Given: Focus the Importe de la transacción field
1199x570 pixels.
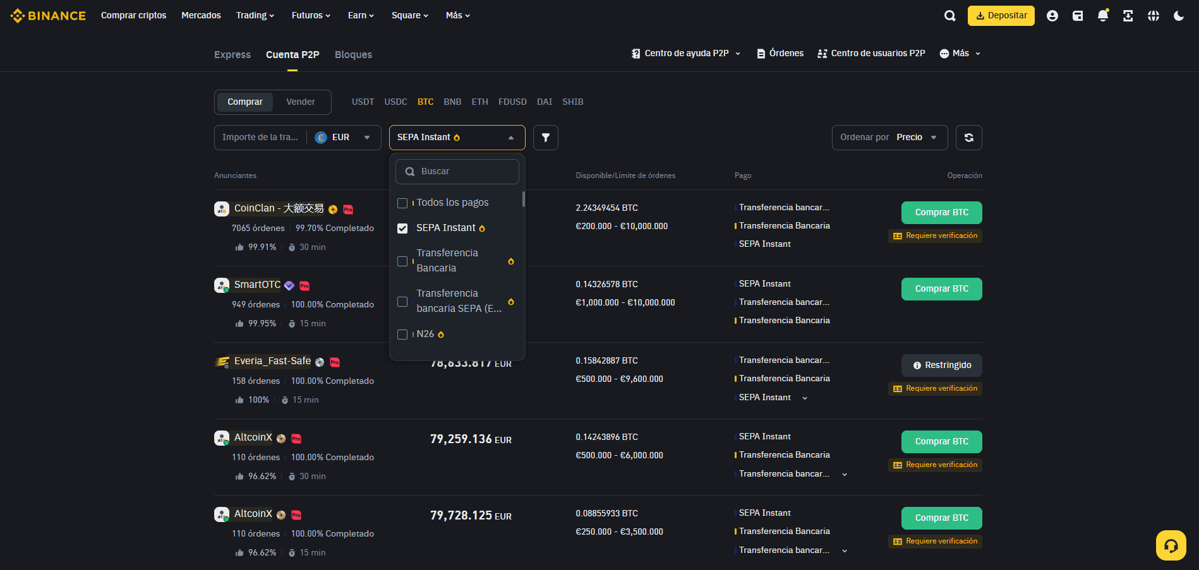Looking at the screenshot, I should tap(260, 138).
